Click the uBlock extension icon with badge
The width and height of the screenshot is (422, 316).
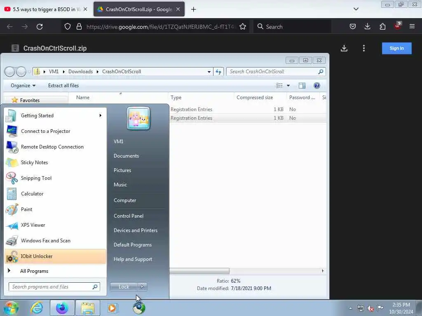pos(398,26)
